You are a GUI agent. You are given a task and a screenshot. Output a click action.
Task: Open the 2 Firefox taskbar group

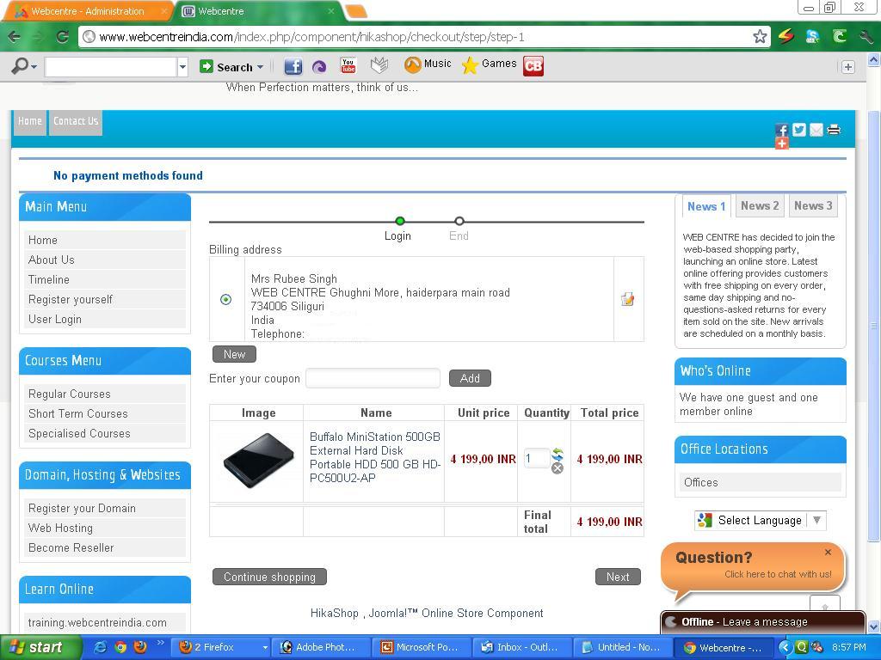220,647
